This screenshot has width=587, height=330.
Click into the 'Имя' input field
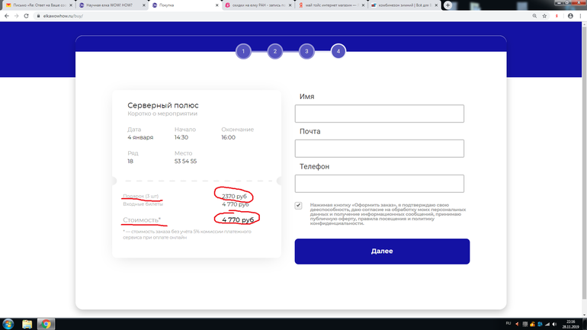pyautogui.click(x=379, y=114)
